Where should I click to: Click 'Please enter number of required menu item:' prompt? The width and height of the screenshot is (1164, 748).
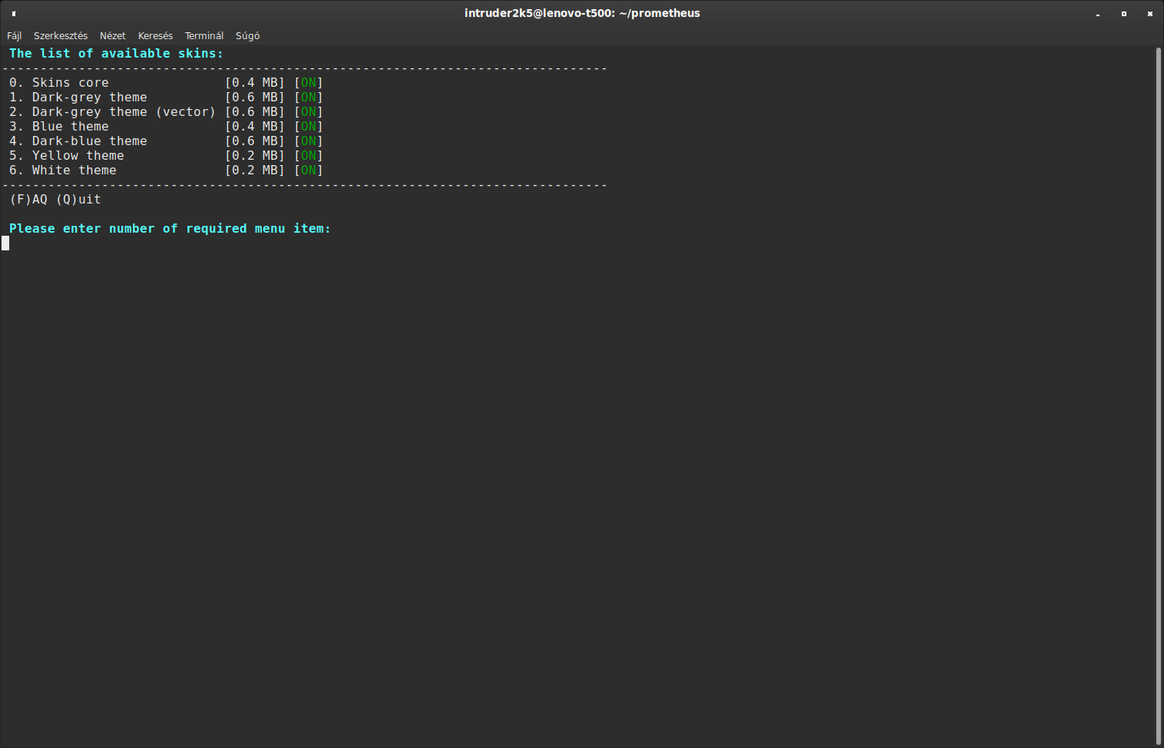tap(170, 229)
